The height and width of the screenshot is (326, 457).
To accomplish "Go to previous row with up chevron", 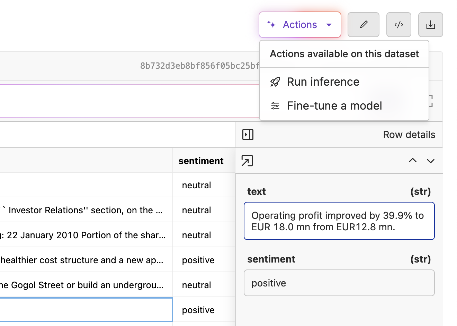I will click(412, 161).
